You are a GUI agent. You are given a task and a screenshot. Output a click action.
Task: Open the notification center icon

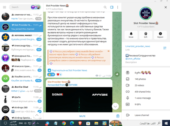point(5,123)
